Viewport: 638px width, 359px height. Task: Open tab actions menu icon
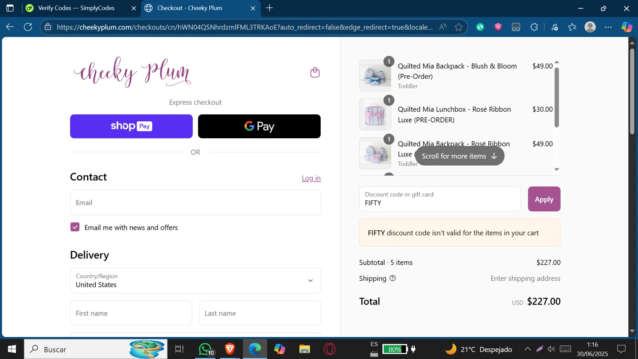point(10,8)
